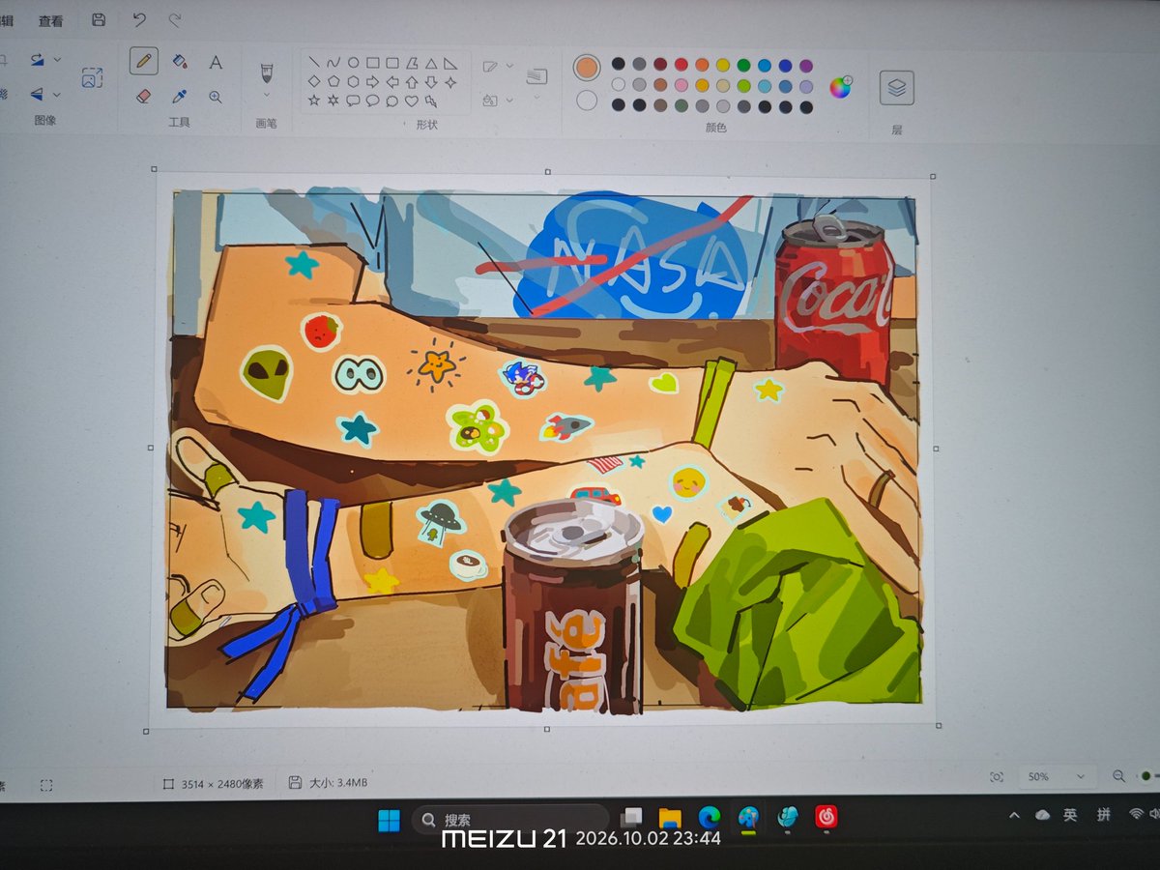Choose the diamond shape
Image resolution: width=1160 pixels, height=870 pixels.
click(x=314, y=81)
